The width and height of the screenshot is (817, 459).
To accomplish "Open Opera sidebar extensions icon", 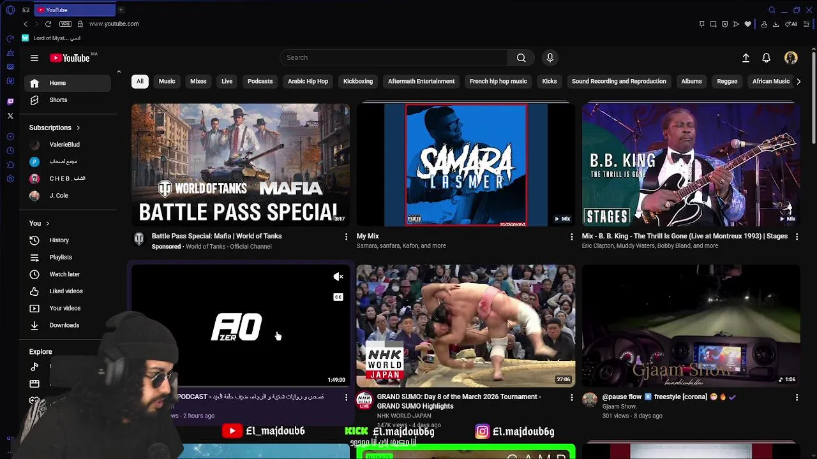I will (10, 164).
